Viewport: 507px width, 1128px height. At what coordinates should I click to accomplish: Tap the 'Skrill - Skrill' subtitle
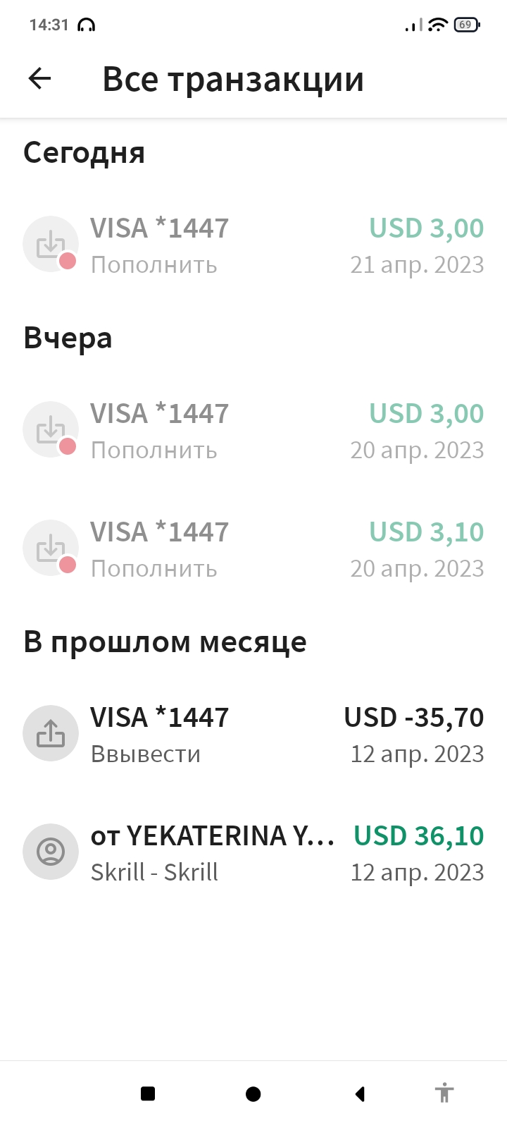click(154, 873)
